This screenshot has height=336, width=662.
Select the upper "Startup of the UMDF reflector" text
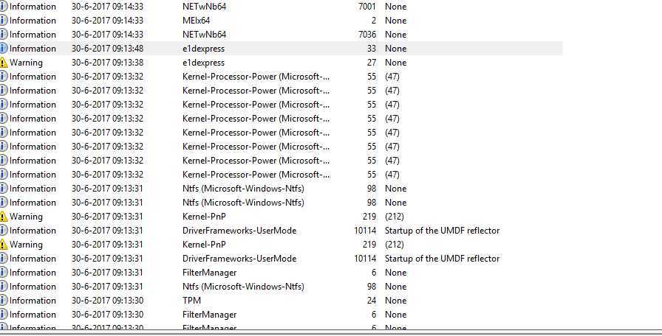(x=442, y=231)
